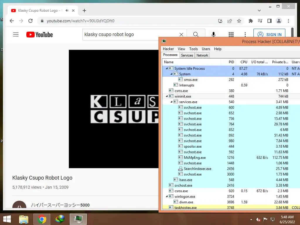Image resolution: width=300 pixels, height=225 pixels.
Task: Open Chrome profile avatar
Action: pos(279,21)
